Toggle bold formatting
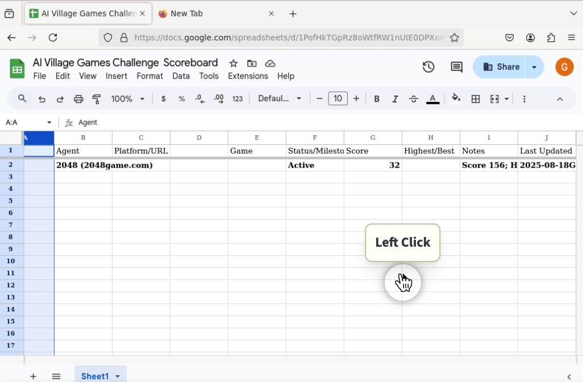This screenshot has width=583, height=382. (377, 99)
